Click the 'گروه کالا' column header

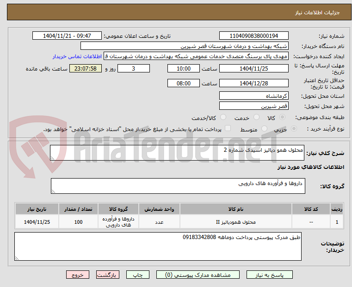(118, 209)
